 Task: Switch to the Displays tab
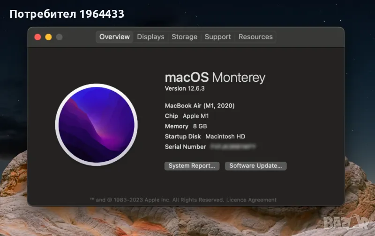pyautogui.click(x=150, y=37)
